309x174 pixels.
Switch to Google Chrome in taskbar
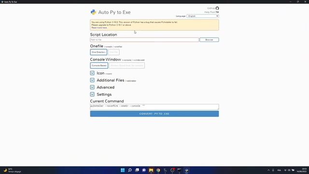tap(158, 170)
